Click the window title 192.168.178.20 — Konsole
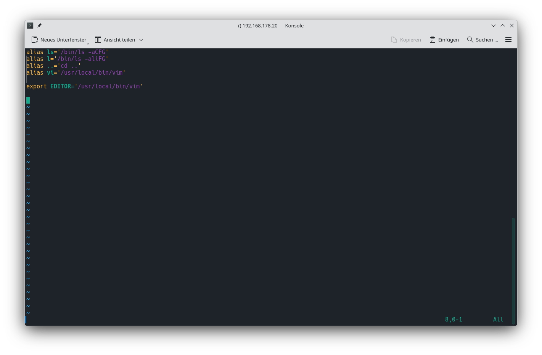The height and width of the screenshot is (355, 542). 271,26
